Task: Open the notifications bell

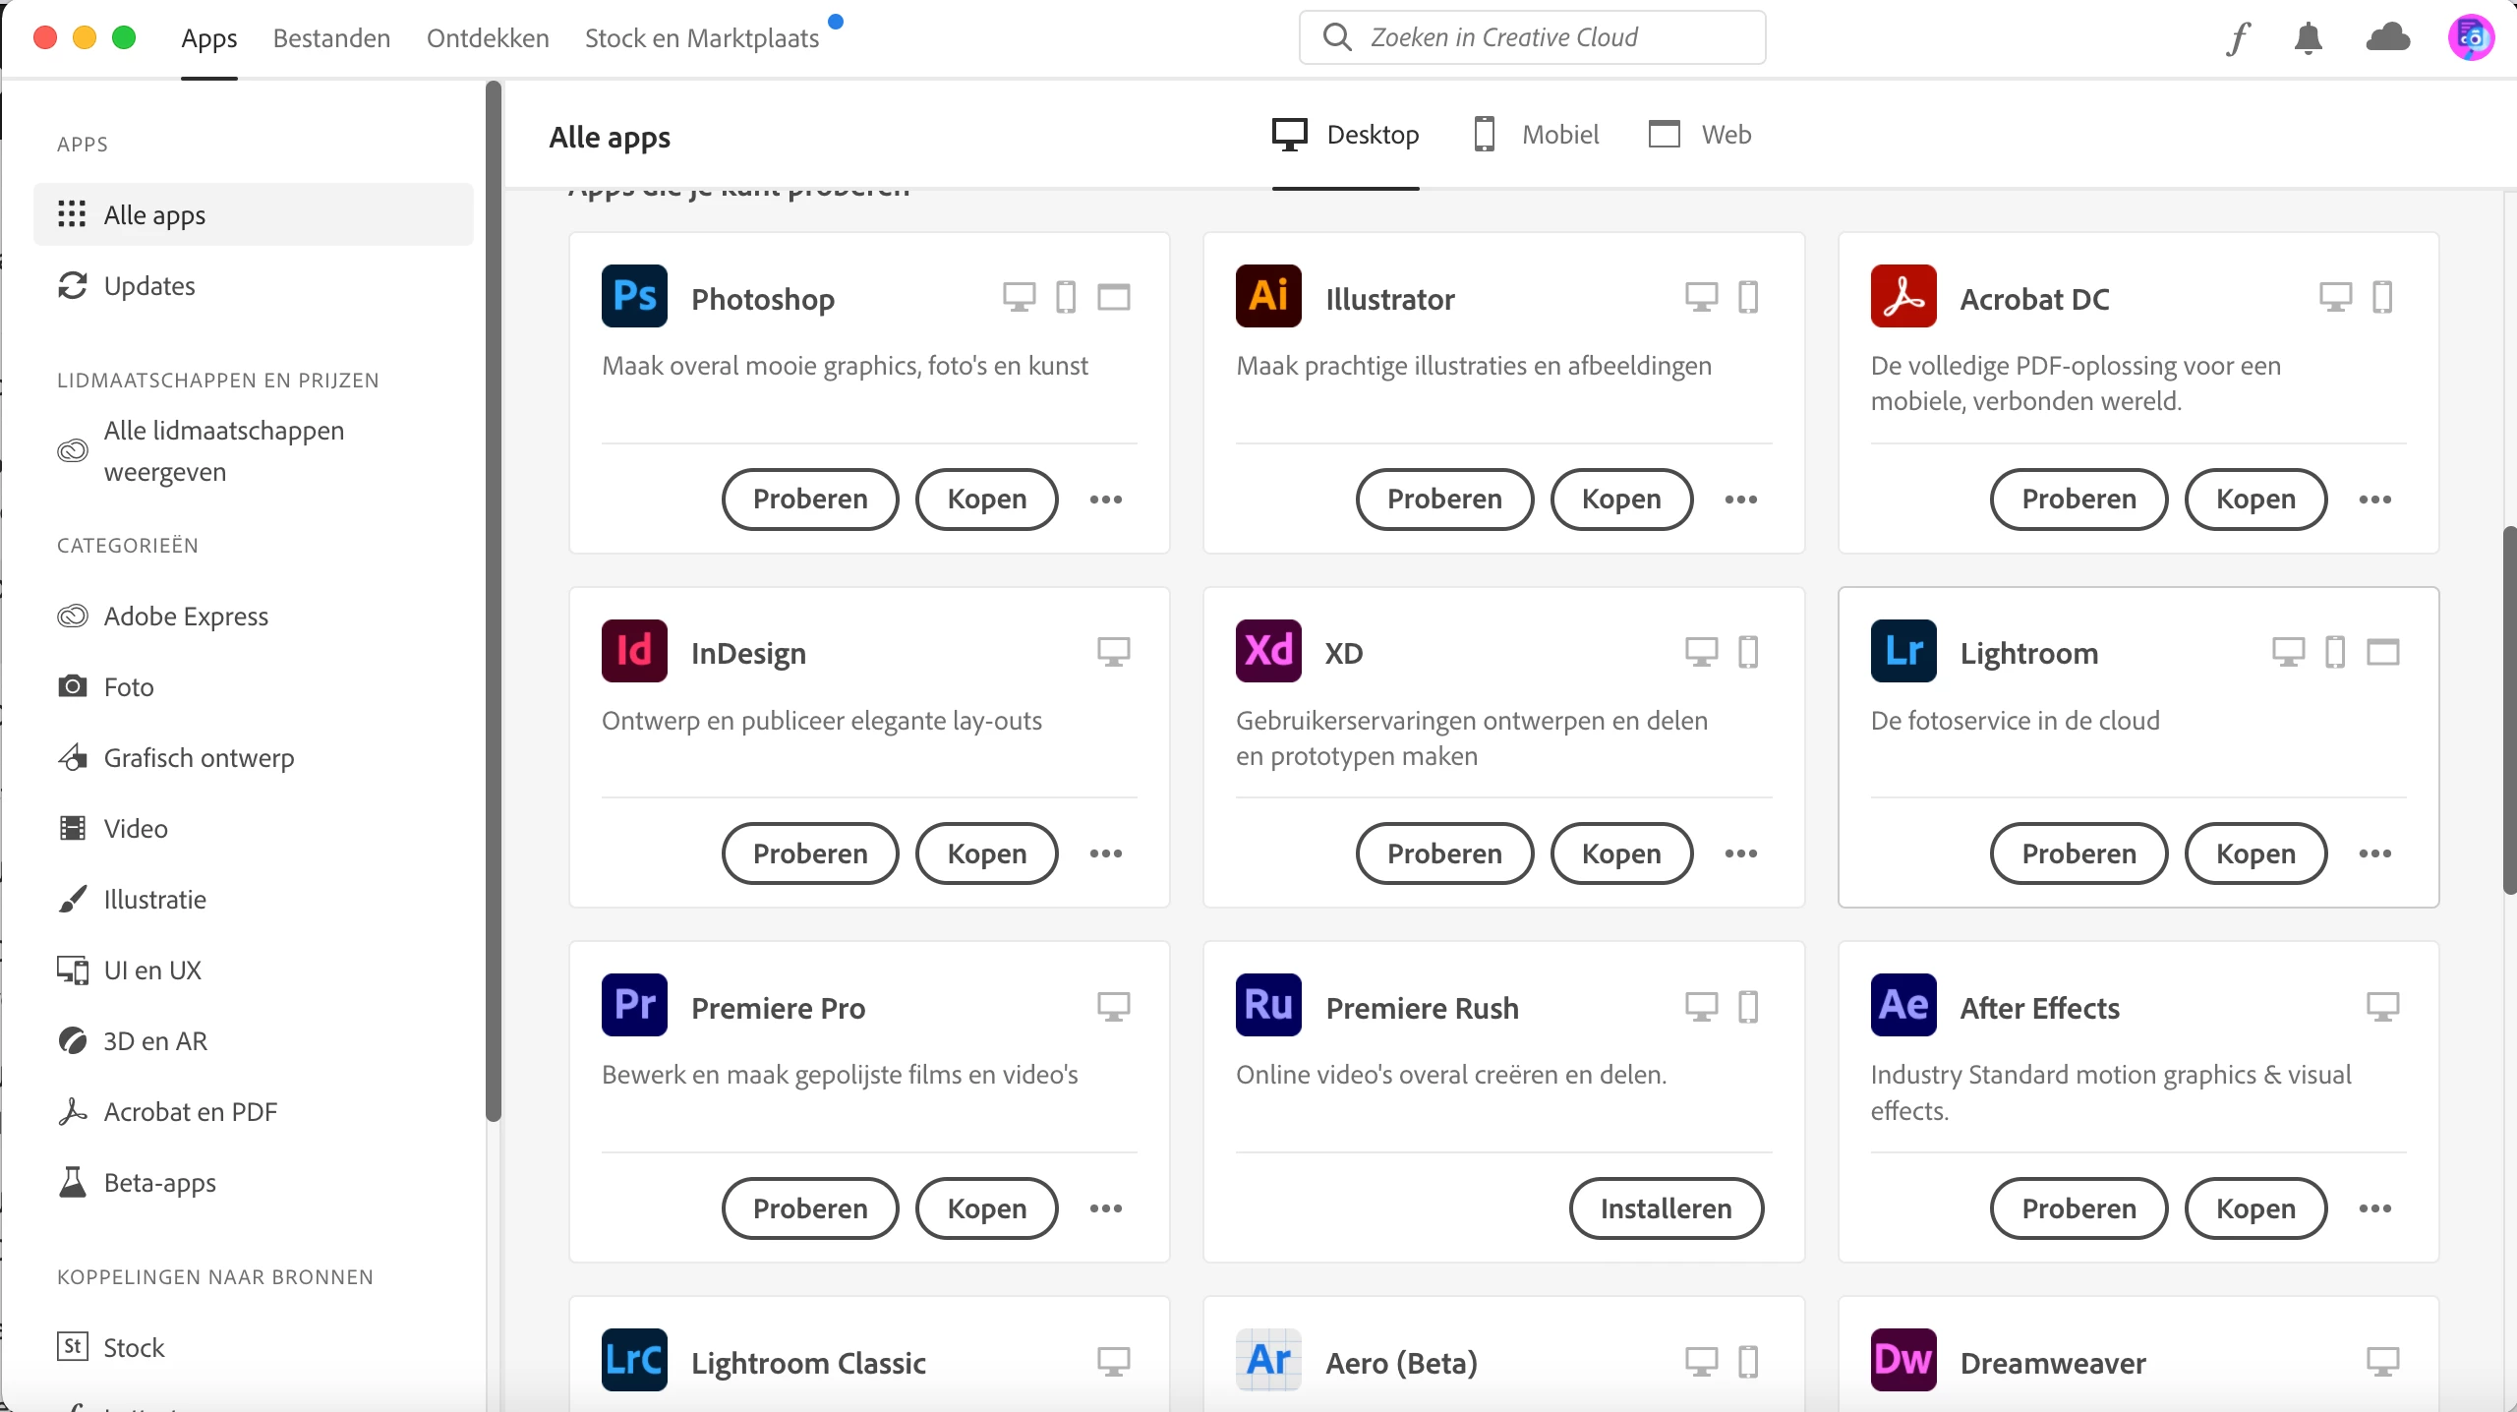Action: [2308, 38]
